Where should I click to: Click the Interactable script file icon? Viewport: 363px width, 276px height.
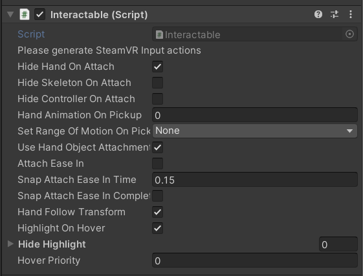pos(159,35)
